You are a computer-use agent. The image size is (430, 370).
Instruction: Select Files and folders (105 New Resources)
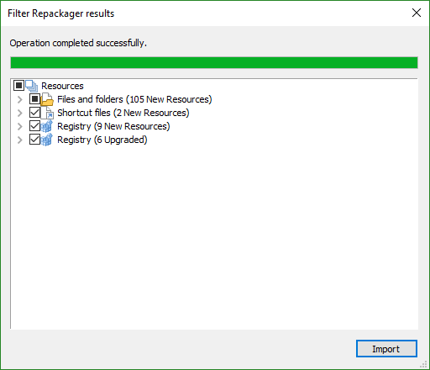134,99
